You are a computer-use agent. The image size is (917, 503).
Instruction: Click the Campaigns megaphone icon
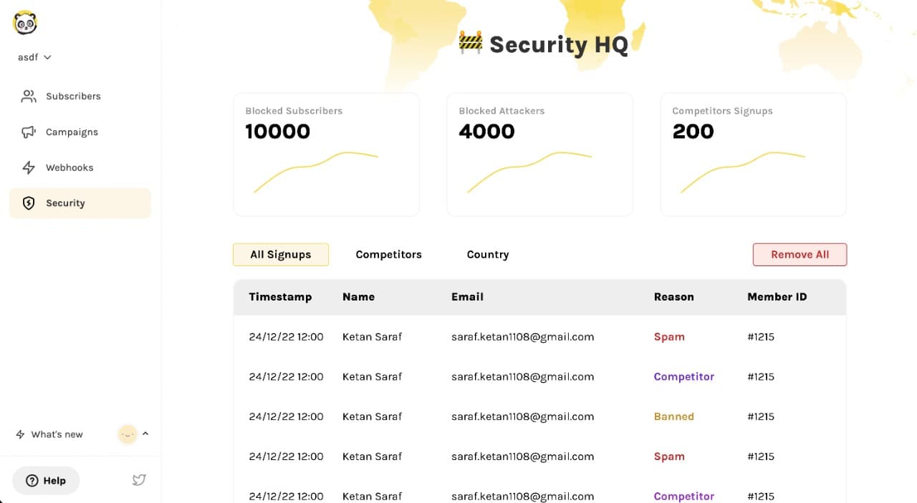pyautogui.click(x=29, y=132)
